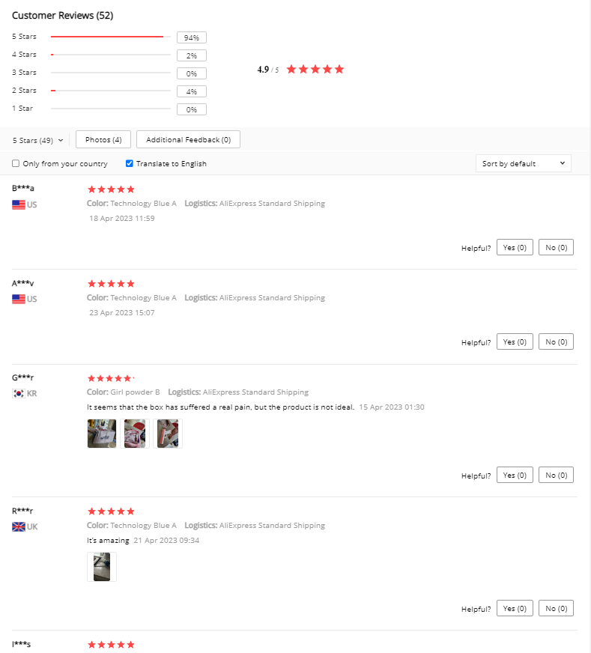Image resolution: width=591 pixels, height=653 pixels.
Task: Click the 5 Stars rating percentage bar
Action: click(111, 37)
